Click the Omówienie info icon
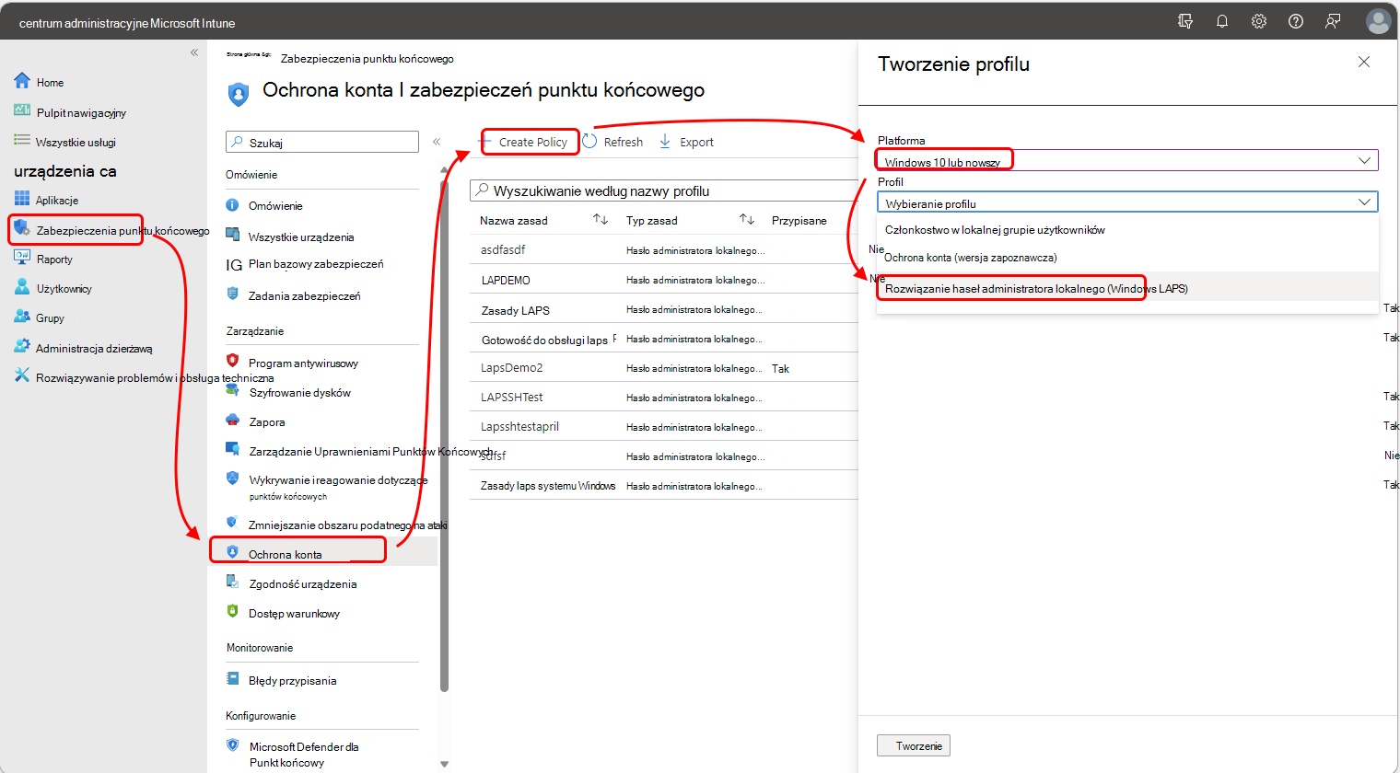 pyautogui.click(x=233, y=205)
